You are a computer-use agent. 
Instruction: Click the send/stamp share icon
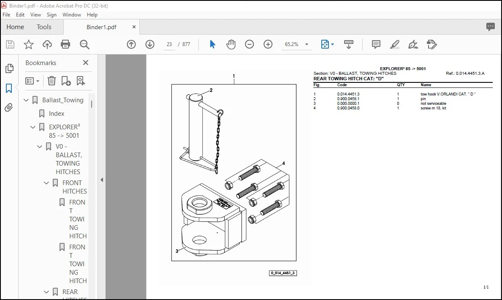(x=431, y=44)
